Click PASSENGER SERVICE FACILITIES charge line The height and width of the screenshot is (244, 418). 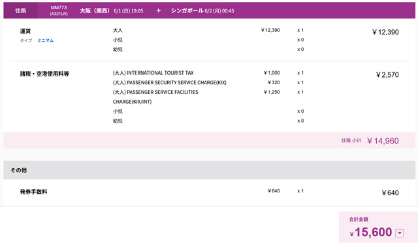tap(155, 97)
